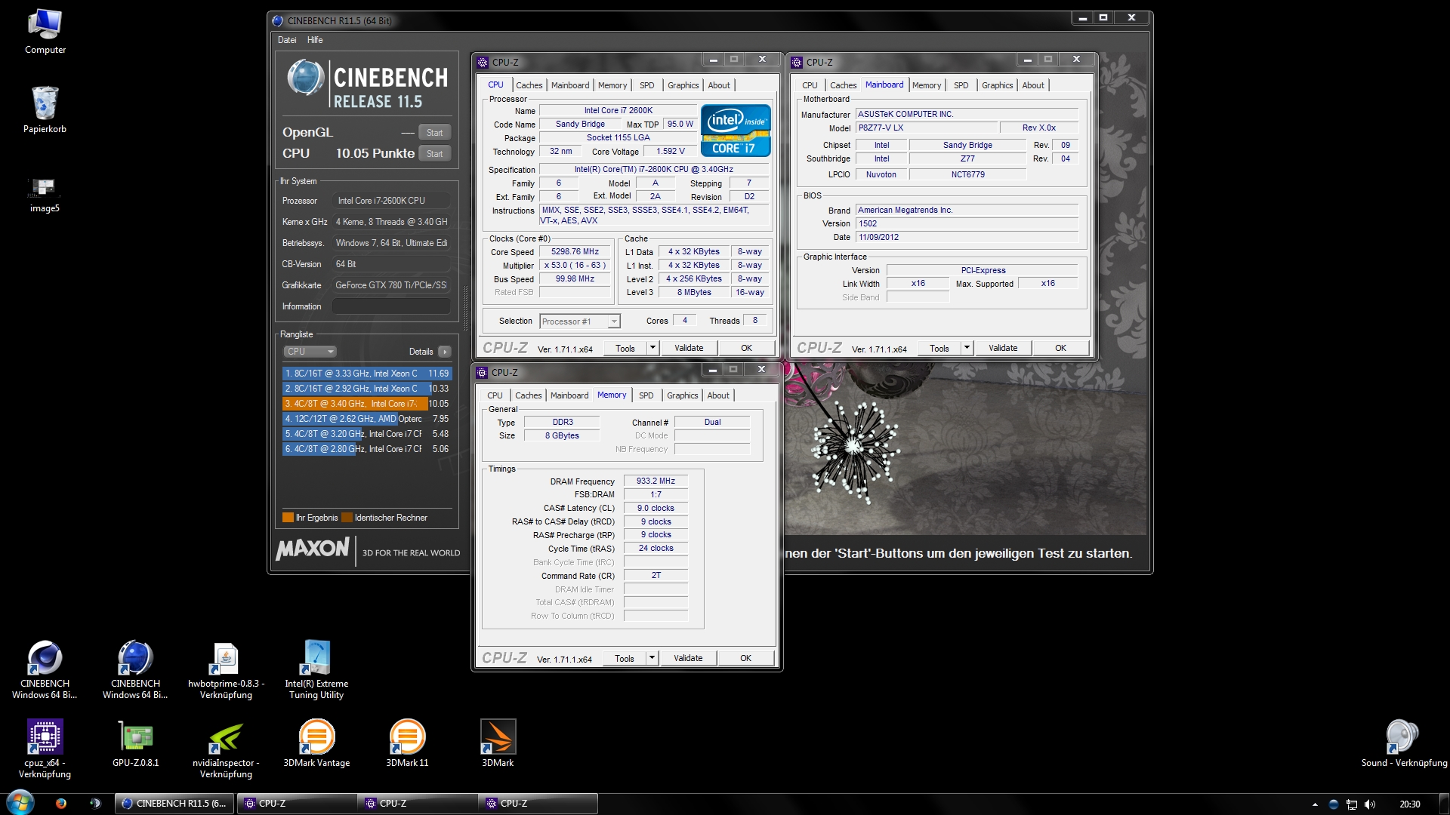This screenshot has width=1450, height=815.
Task: Open the Datei menu in Cinebench
Action: pyautogui.click(x=287, y=40)
